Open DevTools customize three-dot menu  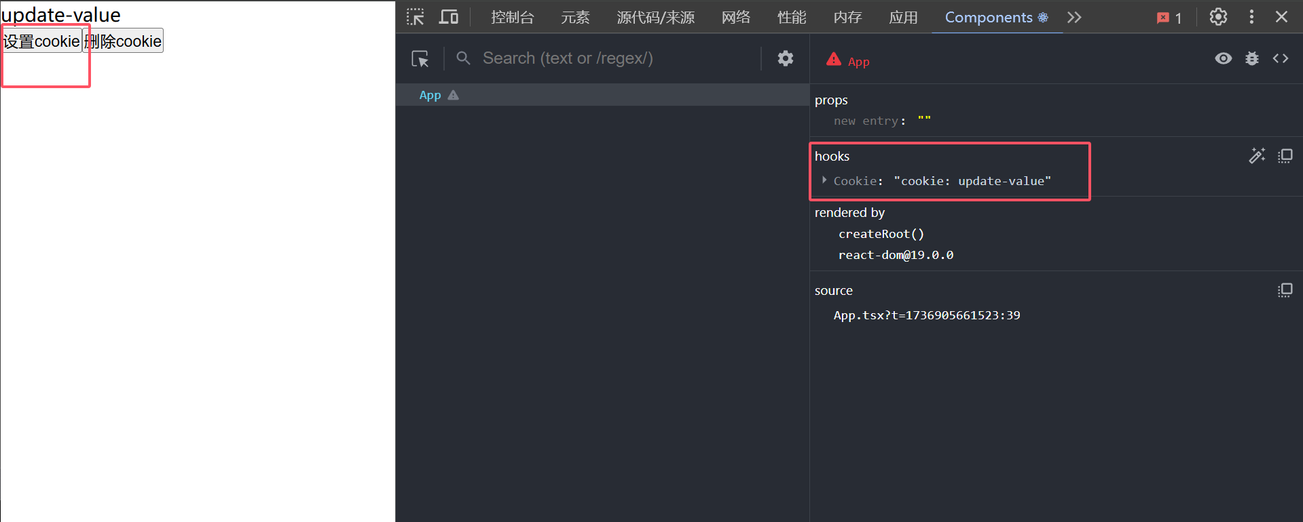pos(1251,17)
